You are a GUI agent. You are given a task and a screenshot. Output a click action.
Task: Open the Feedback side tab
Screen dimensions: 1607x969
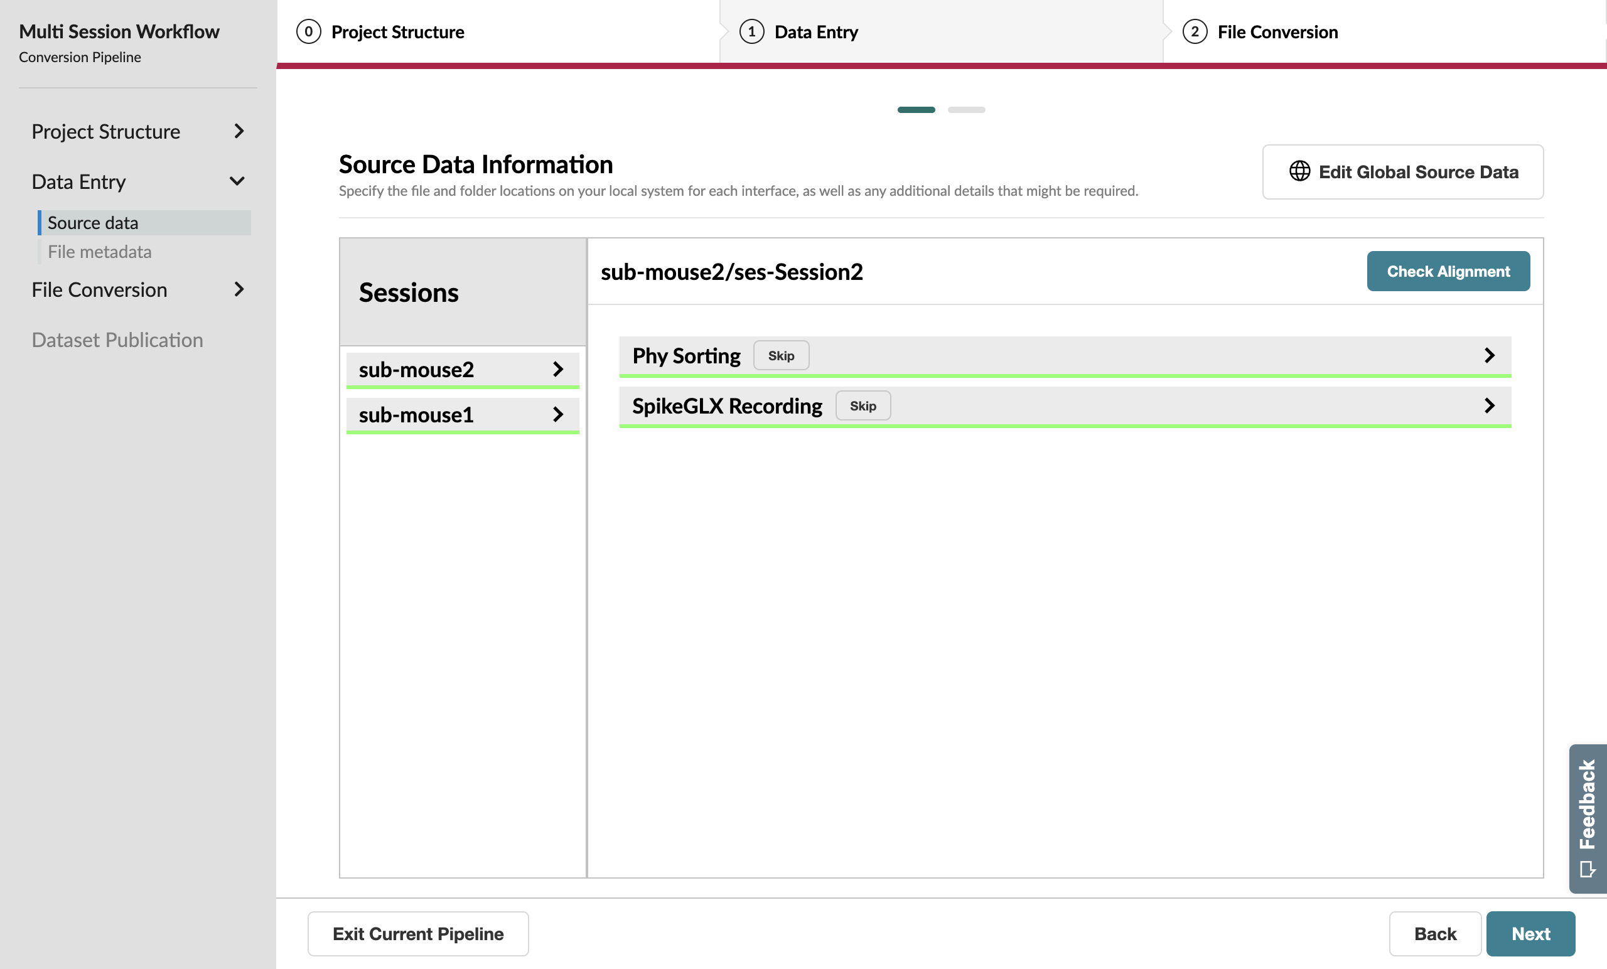tap(1588, 818)
